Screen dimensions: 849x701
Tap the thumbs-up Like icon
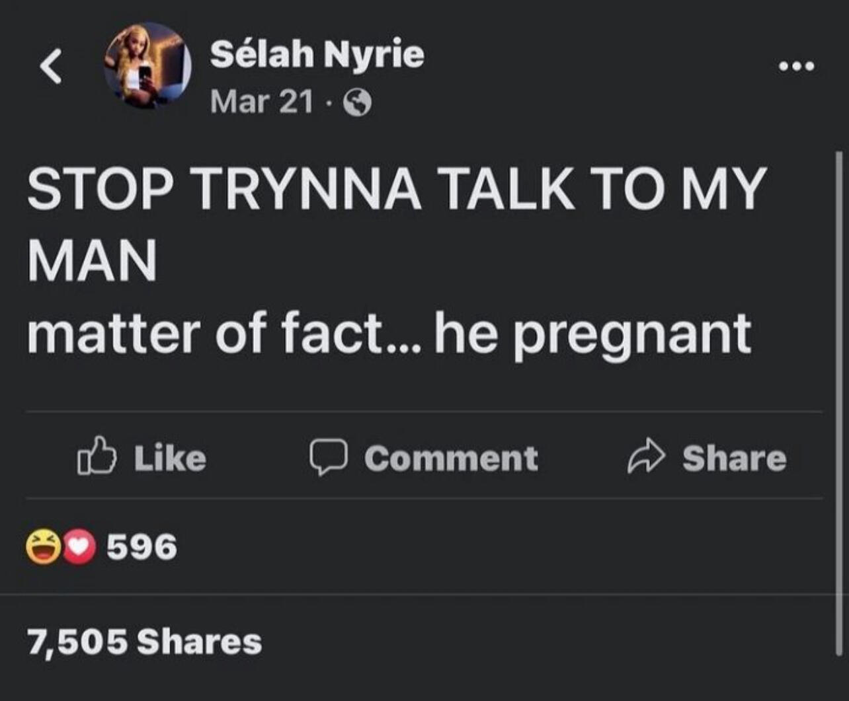(x=97, y=457)
